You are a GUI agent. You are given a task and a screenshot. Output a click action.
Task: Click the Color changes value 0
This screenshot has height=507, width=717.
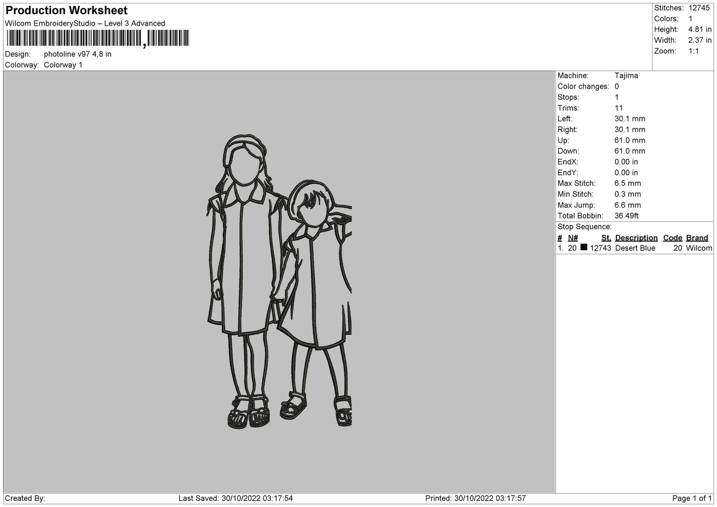(x=617, y=86)
